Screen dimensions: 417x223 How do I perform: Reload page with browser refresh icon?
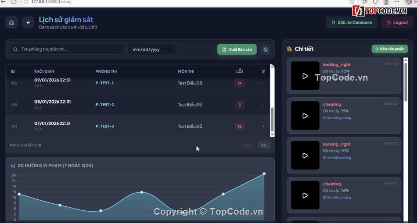pos(14,2)
